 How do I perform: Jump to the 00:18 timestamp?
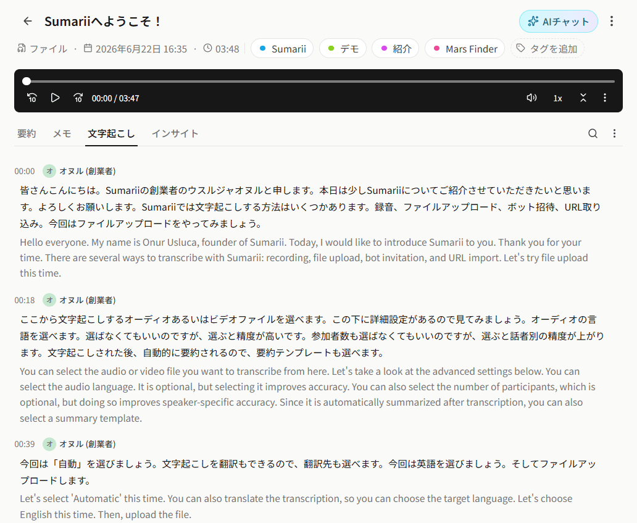[x=25, y=300]
